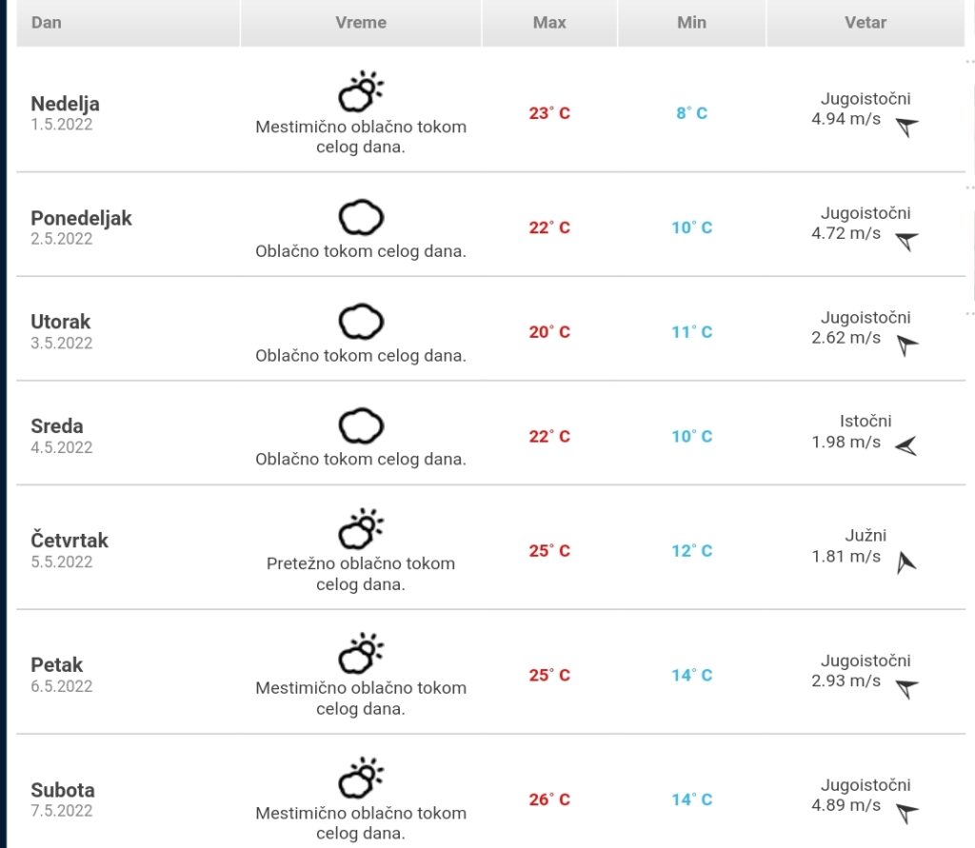Click the 26° C max temperature for Subota
Viewport: 975px width, 848px height.
pyautogui.click(x=549, y=799)
